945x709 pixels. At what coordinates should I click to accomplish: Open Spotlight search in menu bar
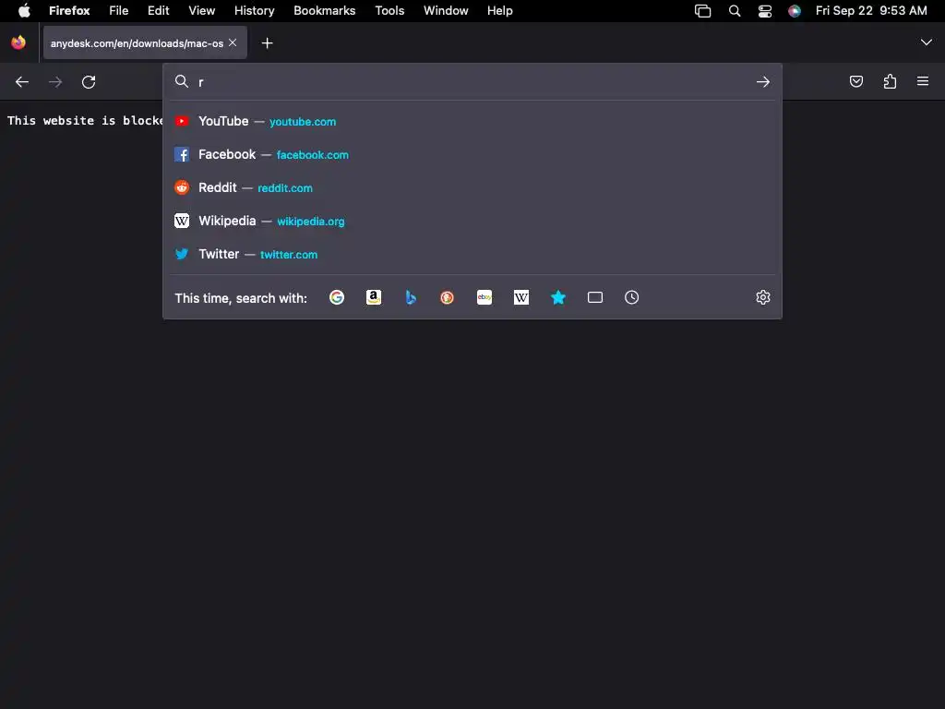coord(734,11)
